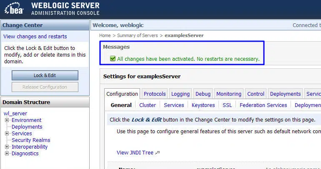Select the Federation Services subtab
Screen dimensions: 321x169
[x=263, y=105]
